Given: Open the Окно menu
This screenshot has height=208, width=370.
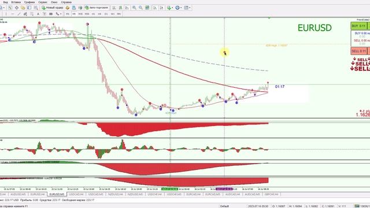Looking at the screenshot, I should [54, 2].
